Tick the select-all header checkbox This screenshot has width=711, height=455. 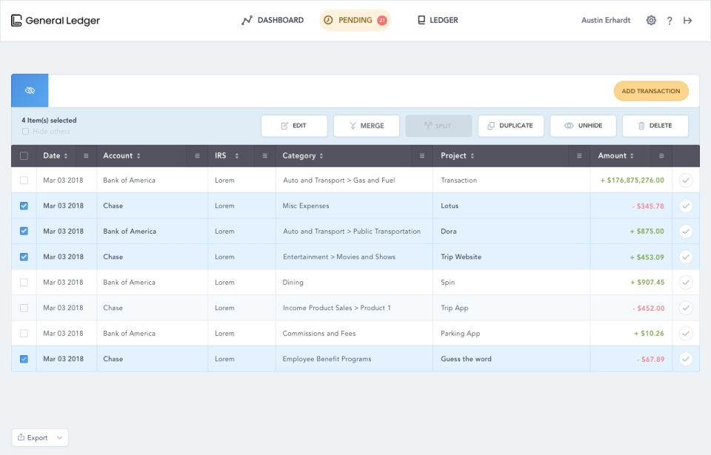tap(24, 156)
